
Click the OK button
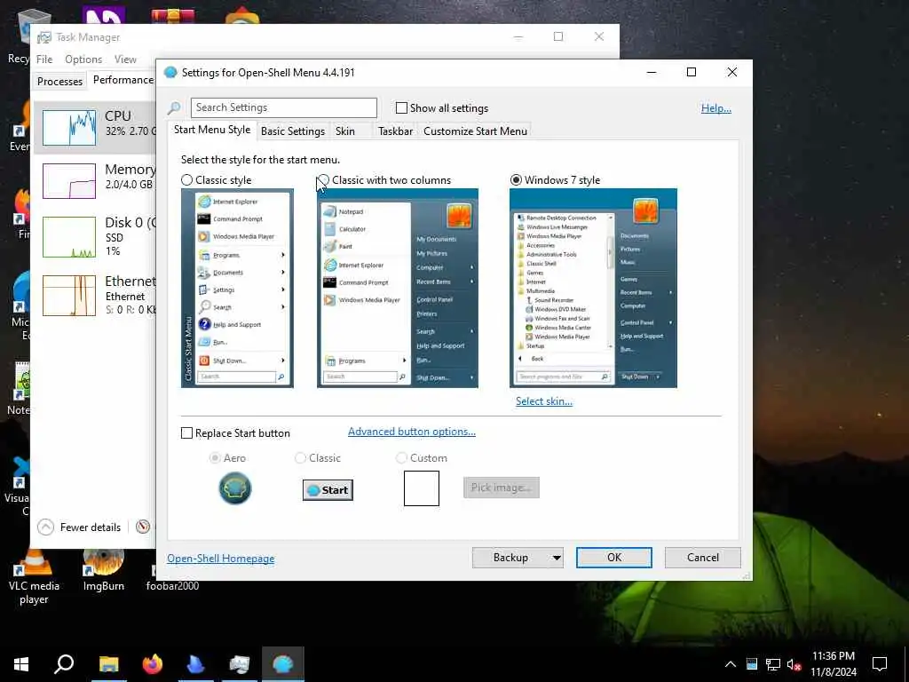(614, 558)
